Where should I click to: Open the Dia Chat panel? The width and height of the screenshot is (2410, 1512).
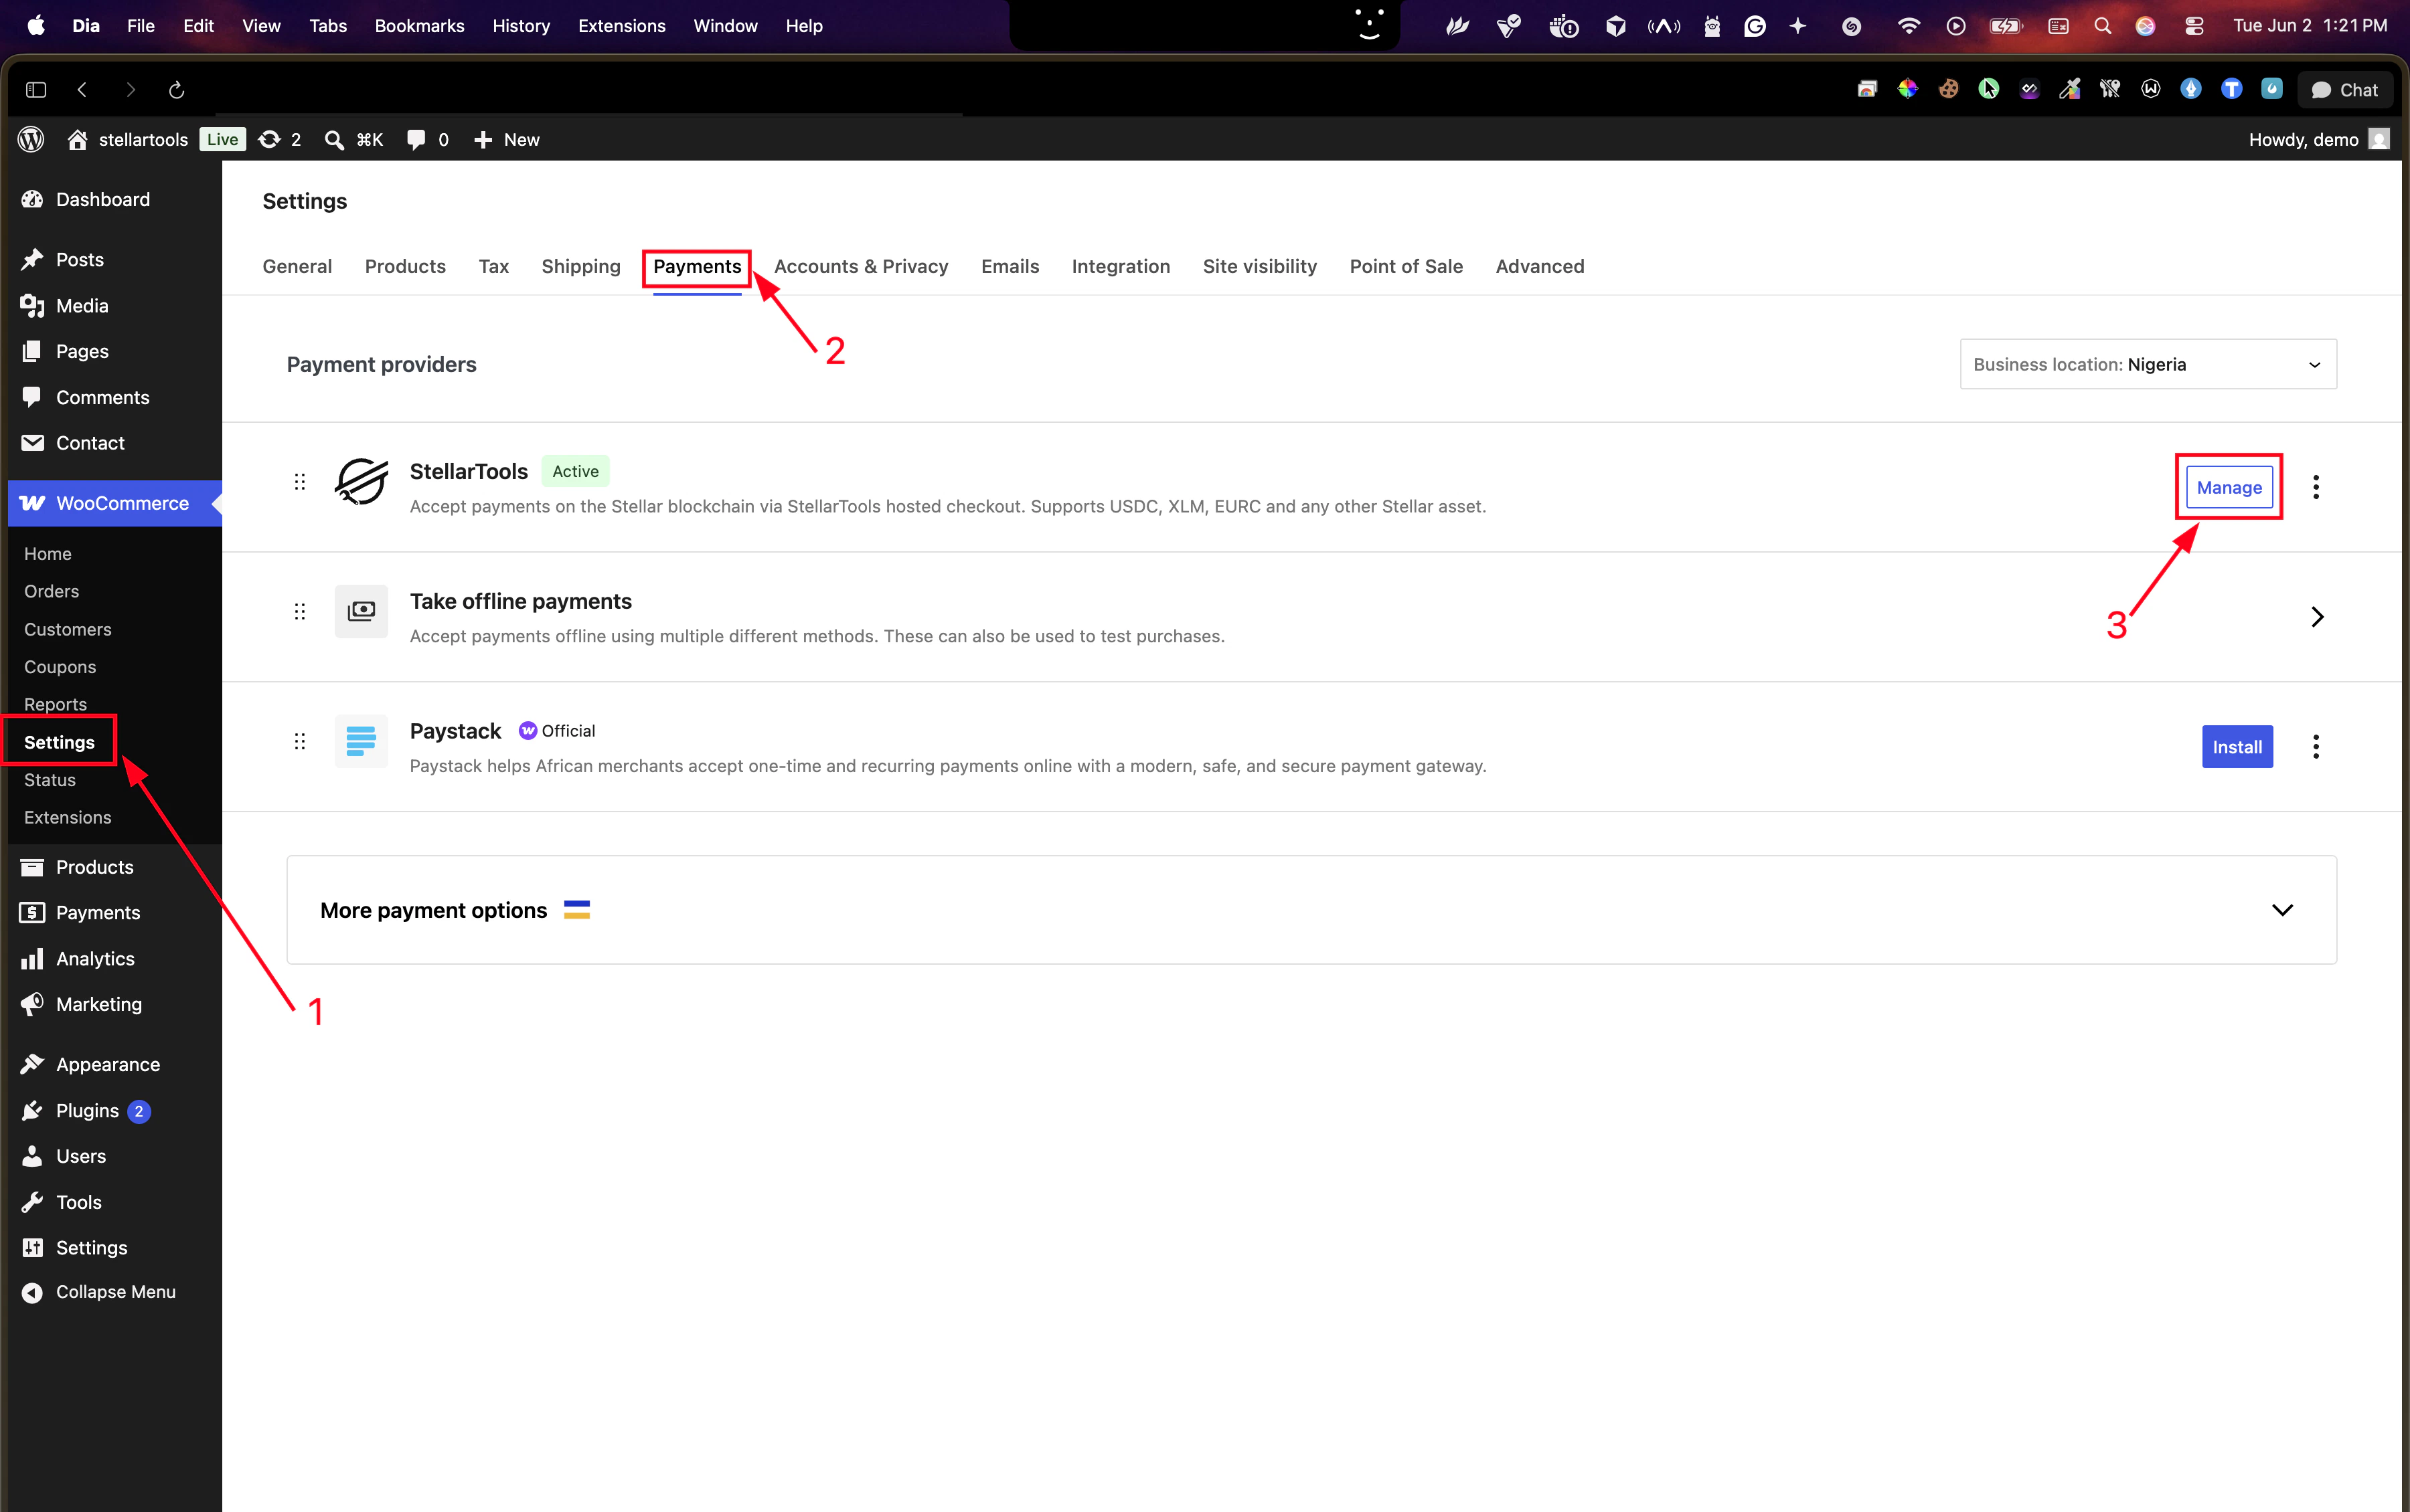pos(2345,90)
